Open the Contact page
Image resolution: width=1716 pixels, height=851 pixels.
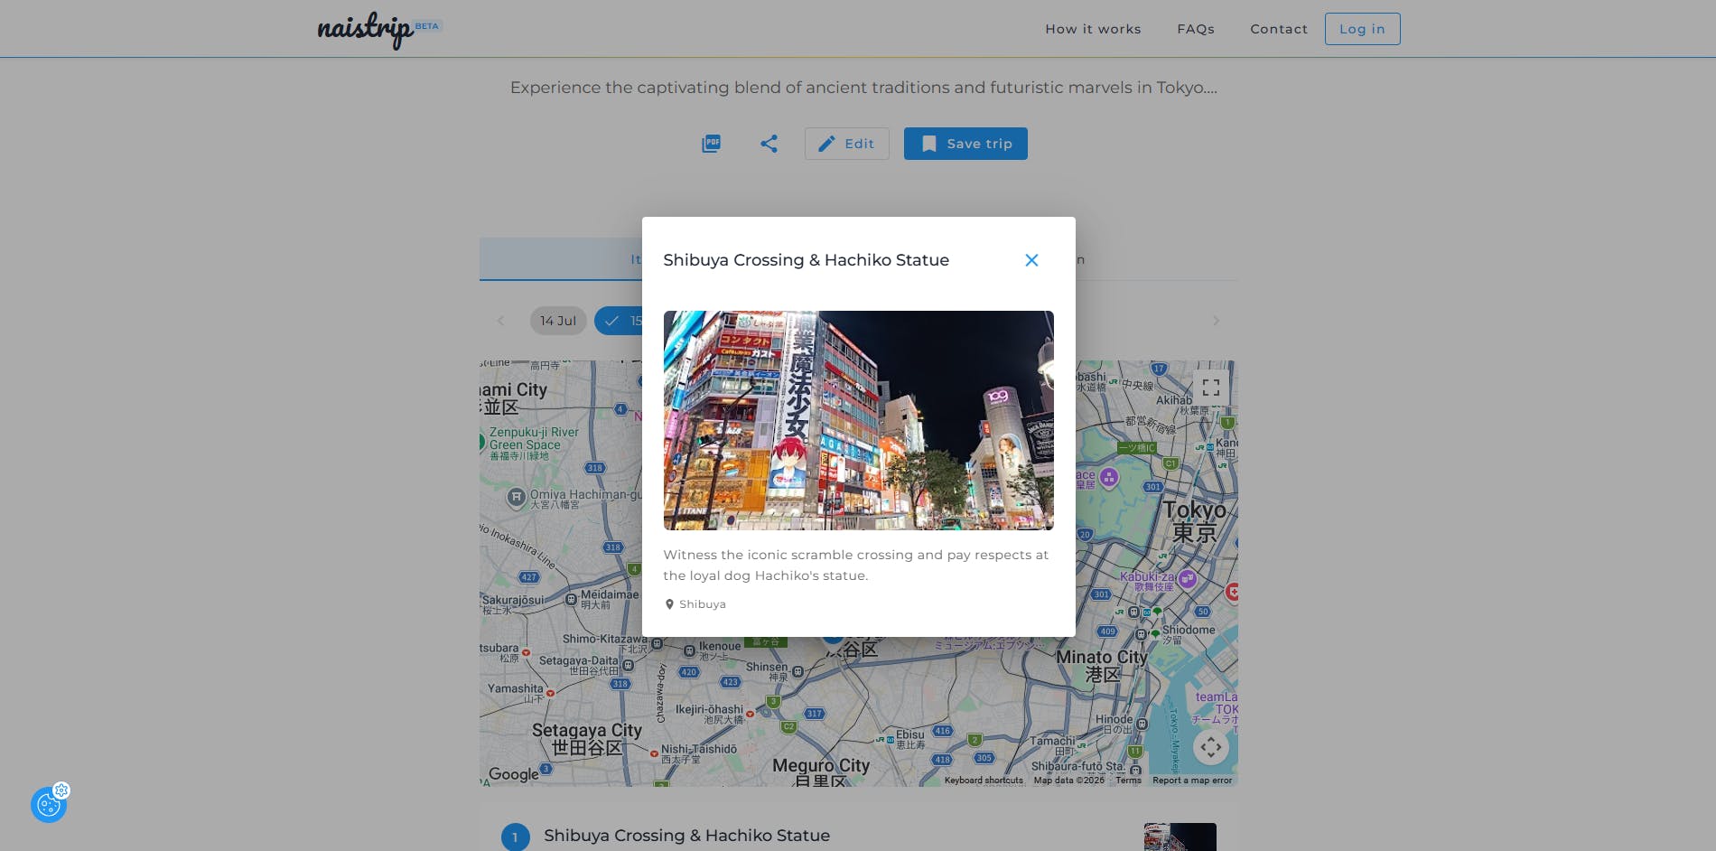1279,29
